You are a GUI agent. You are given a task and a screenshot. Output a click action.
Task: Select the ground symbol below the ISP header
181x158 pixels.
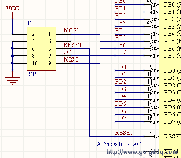[x=12, y=81]
